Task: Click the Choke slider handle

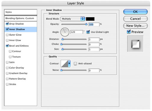Action: point(62,44)
